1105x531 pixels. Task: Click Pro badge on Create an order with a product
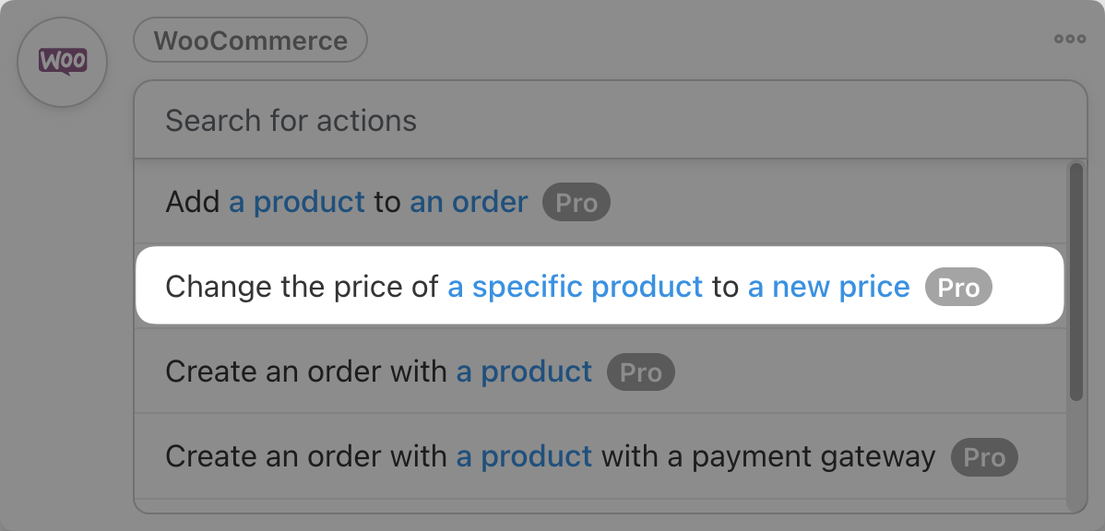(641, 372)
